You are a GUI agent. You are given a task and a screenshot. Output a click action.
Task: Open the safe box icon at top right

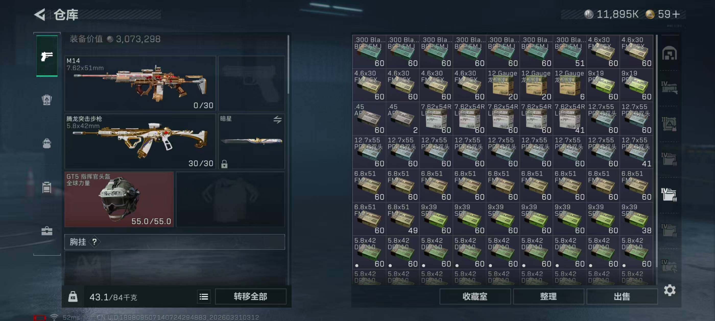[670, 53]
